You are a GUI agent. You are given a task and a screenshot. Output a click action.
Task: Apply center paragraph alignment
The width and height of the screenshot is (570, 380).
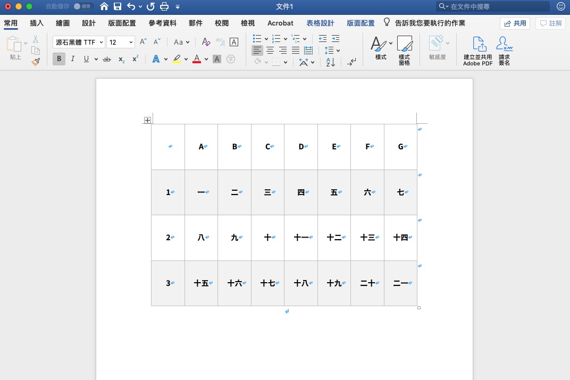tap(270, 50)
